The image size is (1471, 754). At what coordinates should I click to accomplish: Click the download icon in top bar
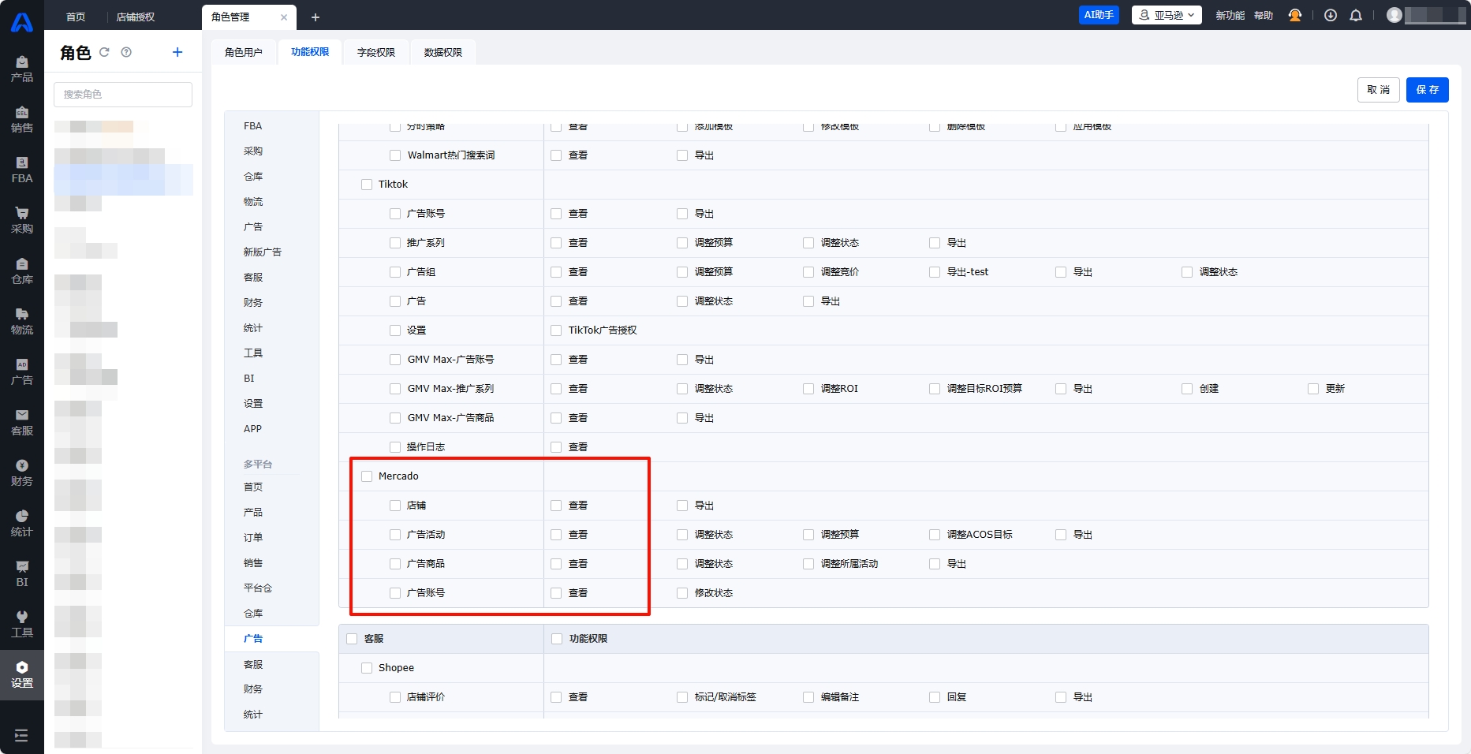1331,16
